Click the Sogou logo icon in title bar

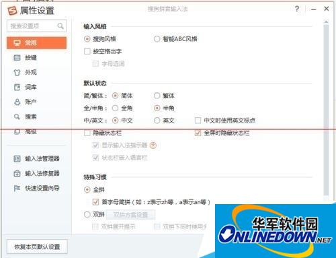point(12,11)
